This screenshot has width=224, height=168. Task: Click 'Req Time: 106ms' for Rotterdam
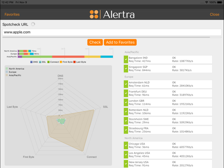pyautogui.click(x=140, y=113)
